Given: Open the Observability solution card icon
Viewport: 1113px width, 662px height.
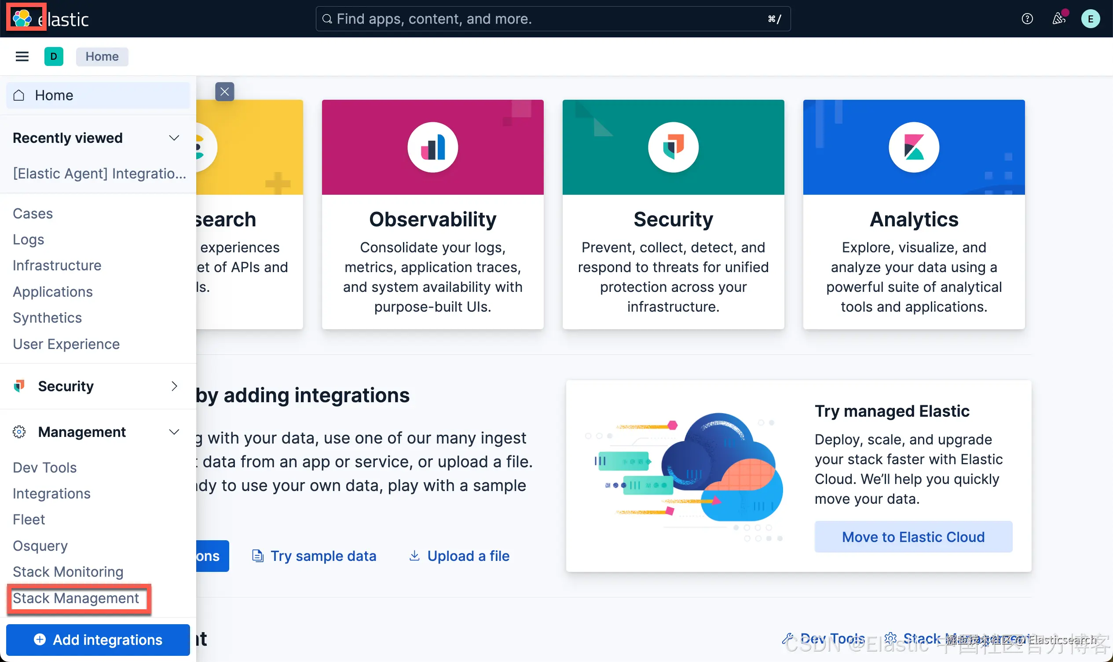Looking at the screenshot, I should [432, 147].
